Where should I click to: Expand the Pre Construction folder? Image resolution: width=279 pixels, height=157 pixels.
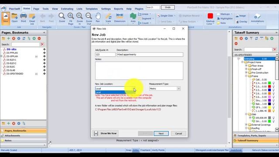[x=246, y=73]
